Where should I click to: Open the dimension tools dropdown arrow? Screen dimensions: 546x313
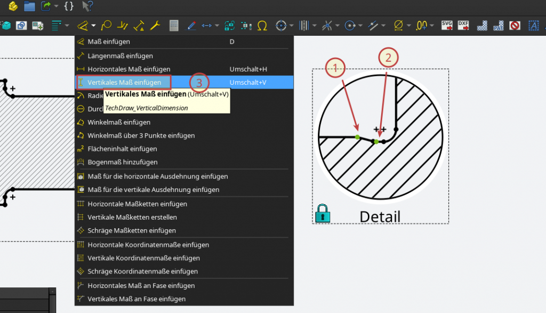(93, 25)
